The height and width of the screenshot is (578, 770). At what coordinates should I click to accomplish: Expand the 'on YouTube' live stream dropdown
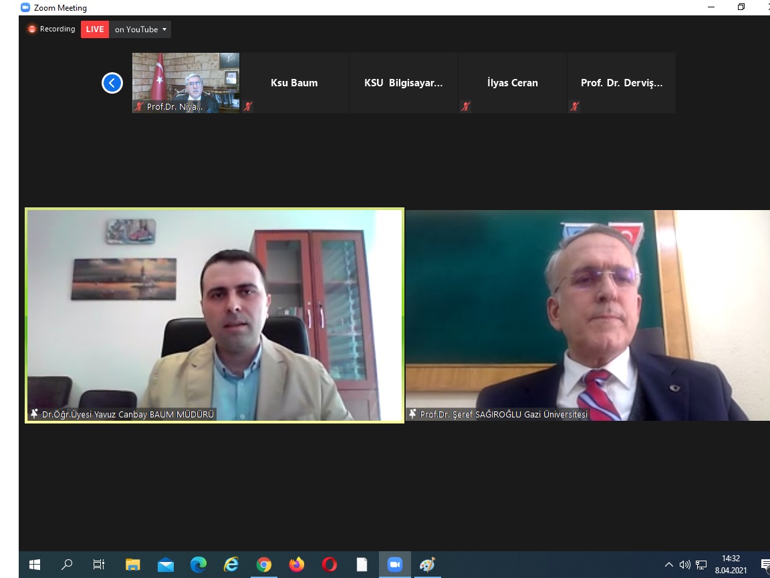tap(140, 29)
